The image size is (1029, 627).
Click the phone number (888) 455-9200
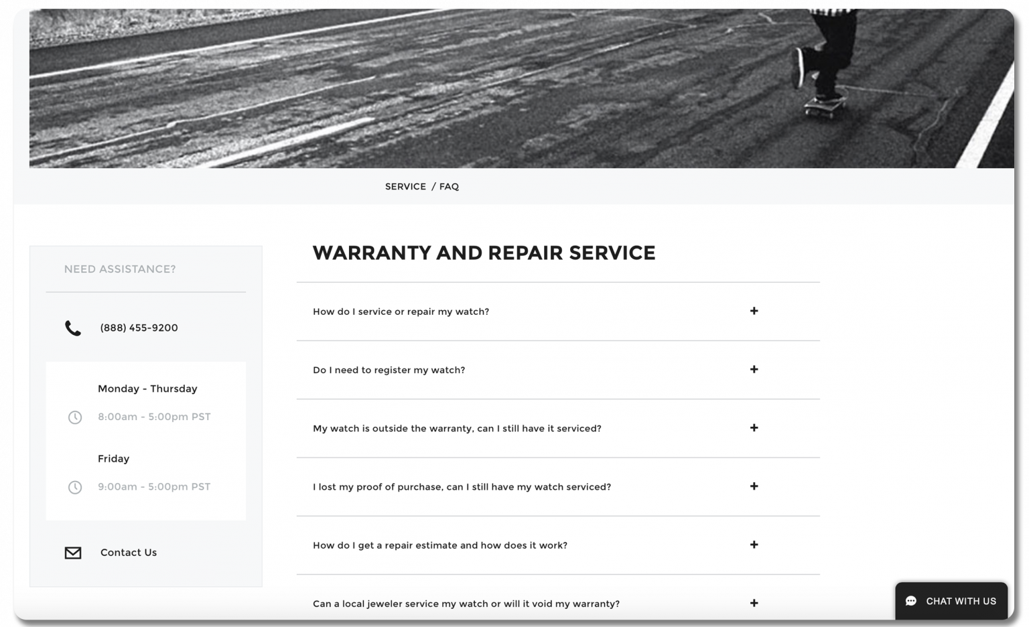[x=139, y=328]
